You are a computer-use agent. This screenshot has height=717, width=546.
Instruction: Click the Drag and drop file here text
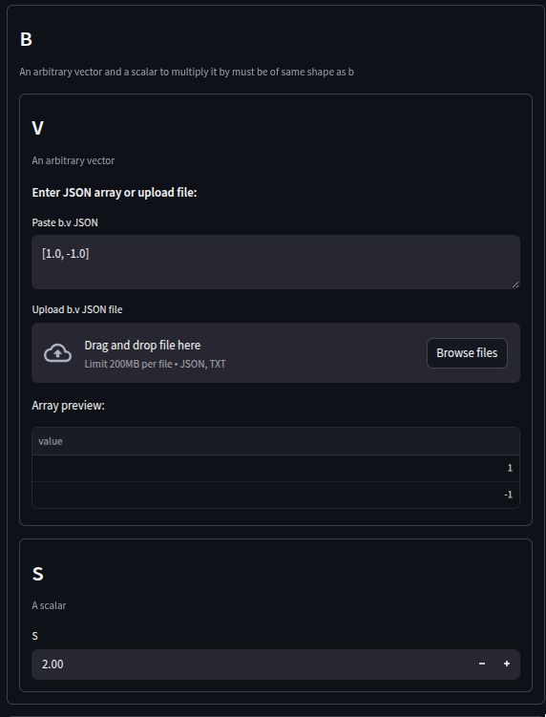[142, 346]
